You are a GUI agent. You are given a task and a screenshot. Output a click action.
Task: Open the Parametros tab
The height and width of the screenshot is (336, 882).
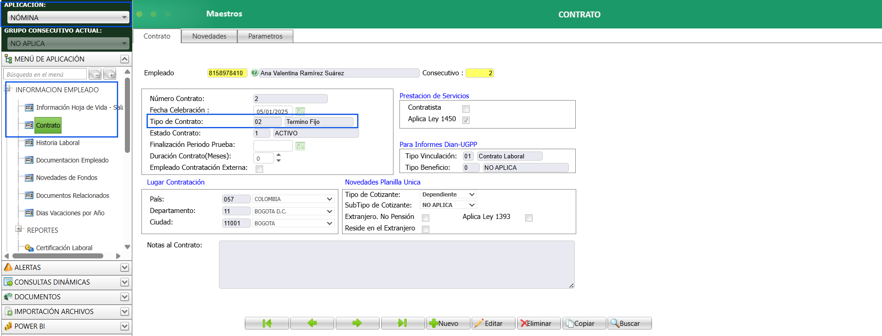click(265, 36)
